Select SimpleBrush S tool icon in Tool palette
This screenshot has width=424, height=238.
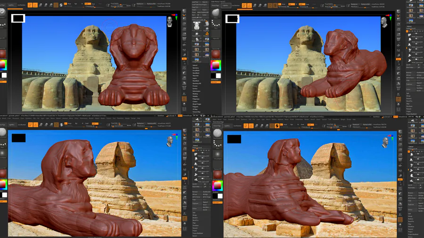[x=207, y=34]
